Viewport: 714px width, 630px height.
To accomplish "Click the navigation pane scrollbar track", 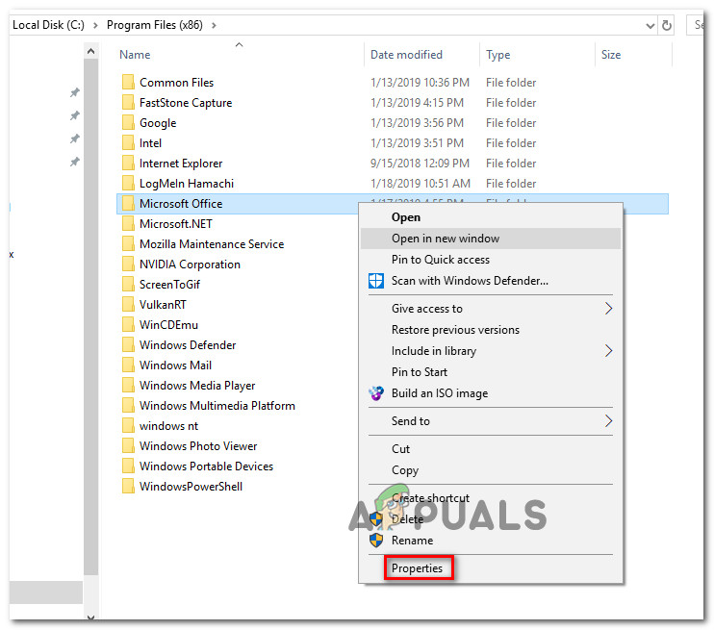I will point(91,594).
